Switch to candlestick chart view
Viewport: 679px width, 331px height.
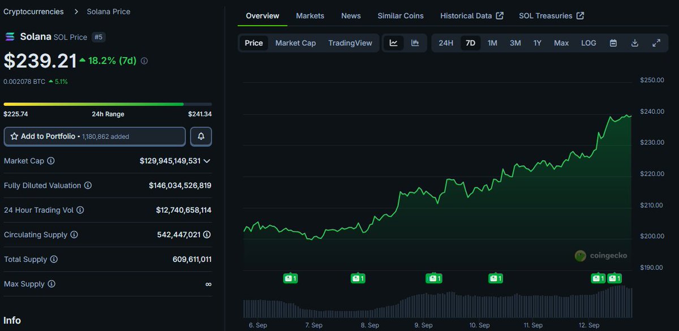pos(415,43)
